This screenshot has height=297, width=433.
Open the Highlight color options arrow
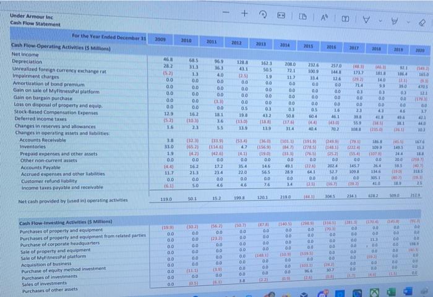tap(409, 22)
